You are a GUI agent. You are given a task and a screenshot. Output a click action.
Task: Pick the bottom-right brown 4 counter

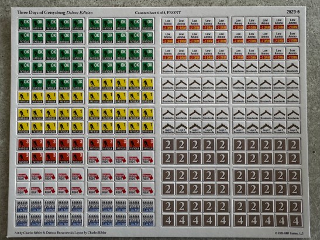pos(295,221)
